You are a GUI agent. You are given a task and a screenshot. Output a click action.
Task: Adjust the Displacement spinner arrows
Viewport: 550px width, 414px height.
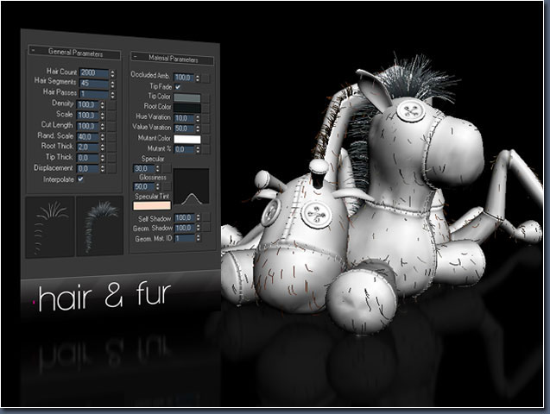pyautogui.click(x=103, y=169)
